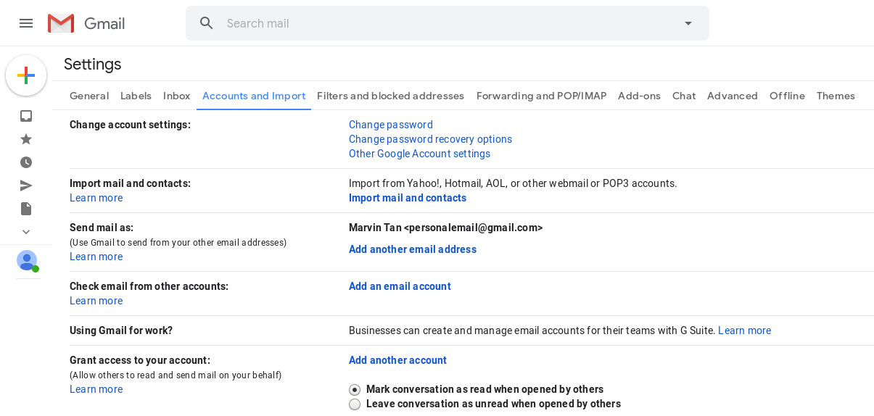Click the Compose plus button
874x416 pixels.
(x=26, y=75)
